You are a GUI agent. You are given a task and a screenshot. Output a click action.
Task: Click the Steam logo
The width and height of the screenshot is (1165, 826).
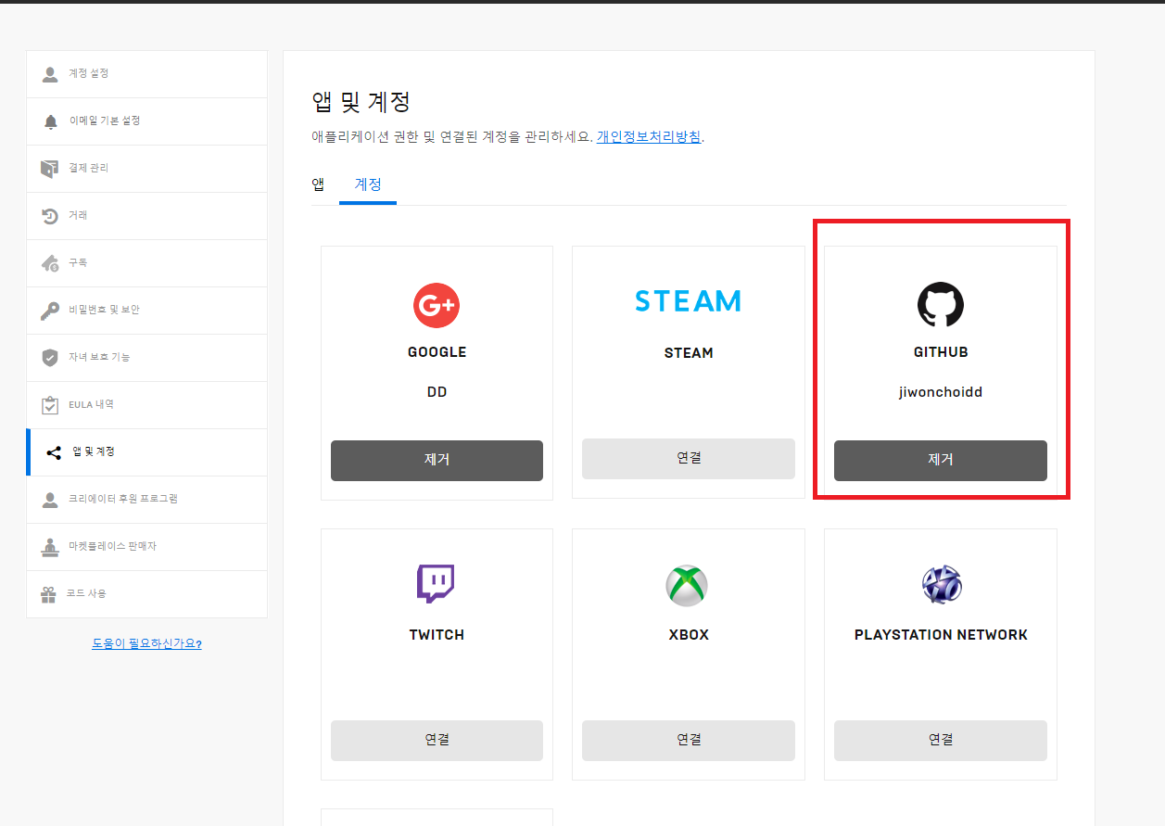pyautogui.click(x=688, y=300)
